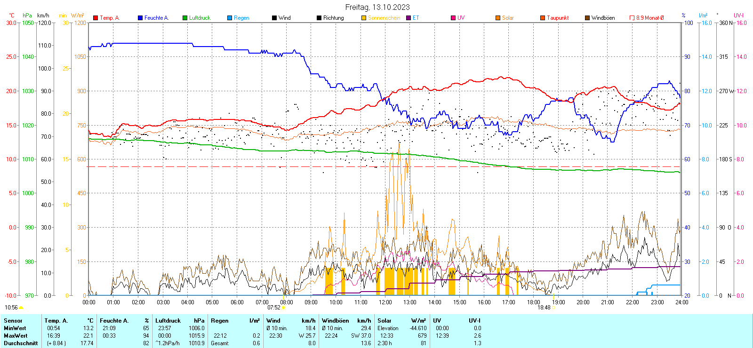Toggle the black Wind legend marker

coord(274,18)
